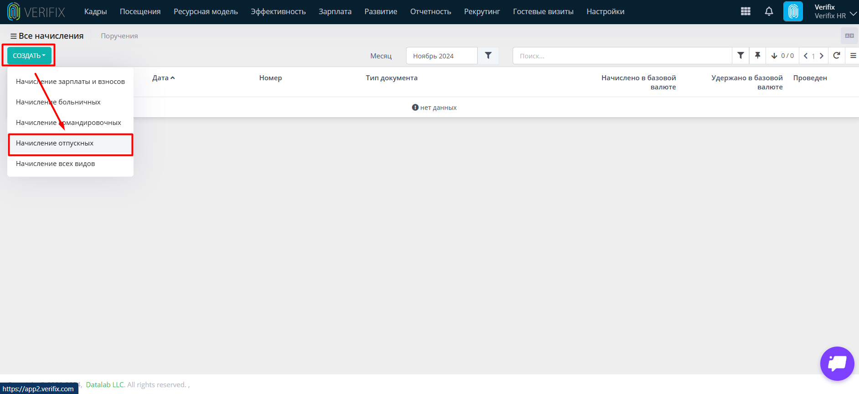This screenshot has width=859, height=394.
Task: Open the chat support bubble
Action: (837, 363)
